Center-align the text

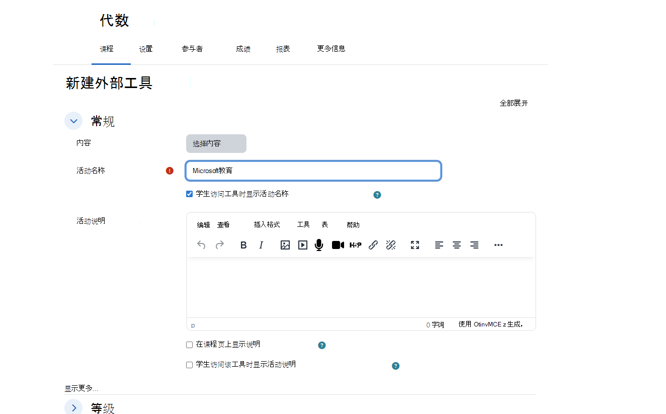pos(457,245)
